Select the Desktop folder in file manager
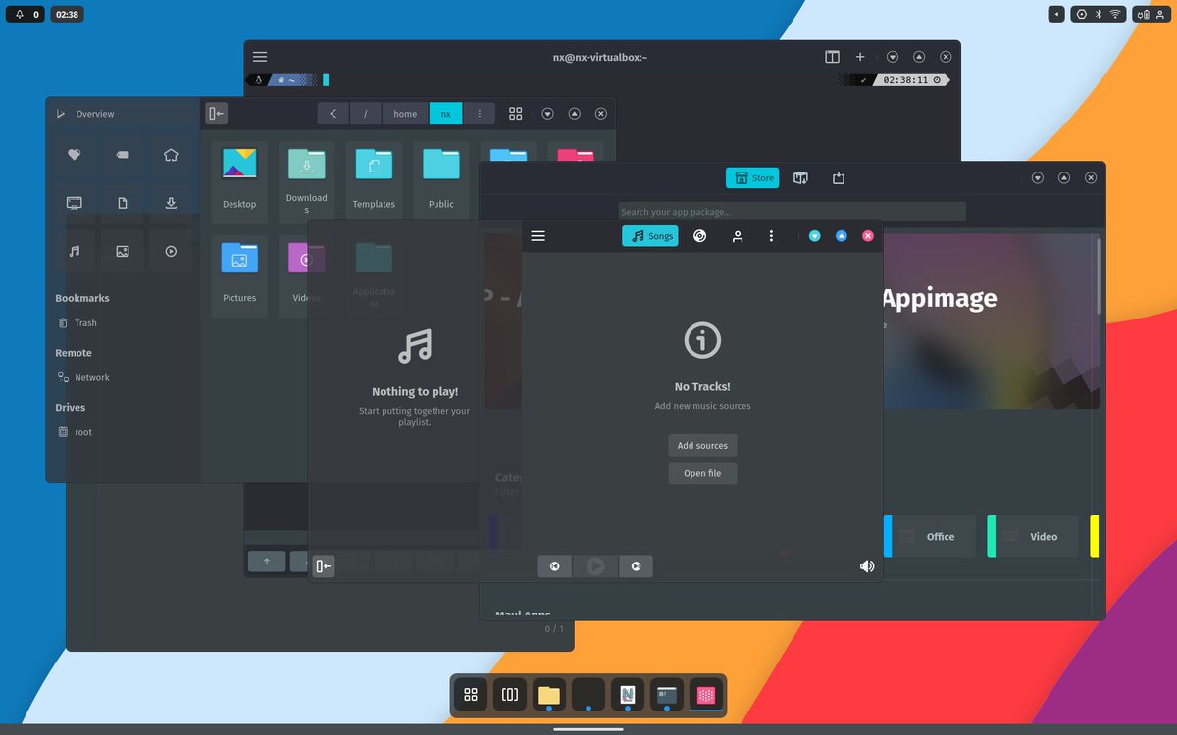 tap(239, 182)
